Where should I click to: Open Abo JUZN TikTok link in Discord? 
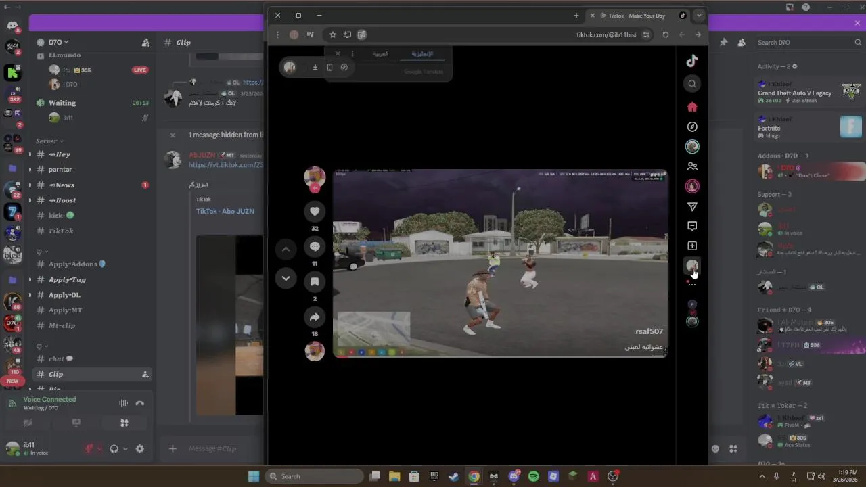point(225,211)
